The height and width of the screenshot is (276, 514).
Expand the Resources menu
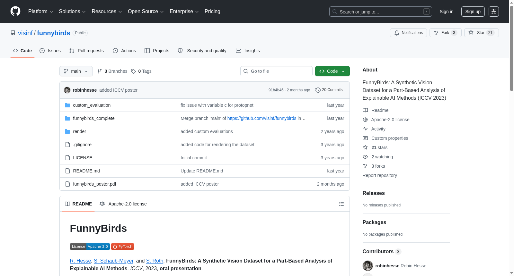point(107,12)
